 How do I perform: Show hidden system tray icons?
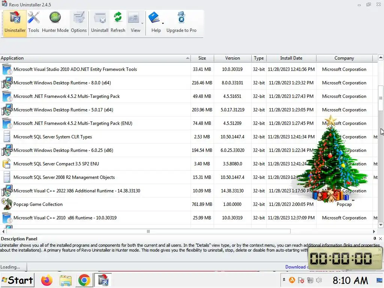(x=284, y=279)
